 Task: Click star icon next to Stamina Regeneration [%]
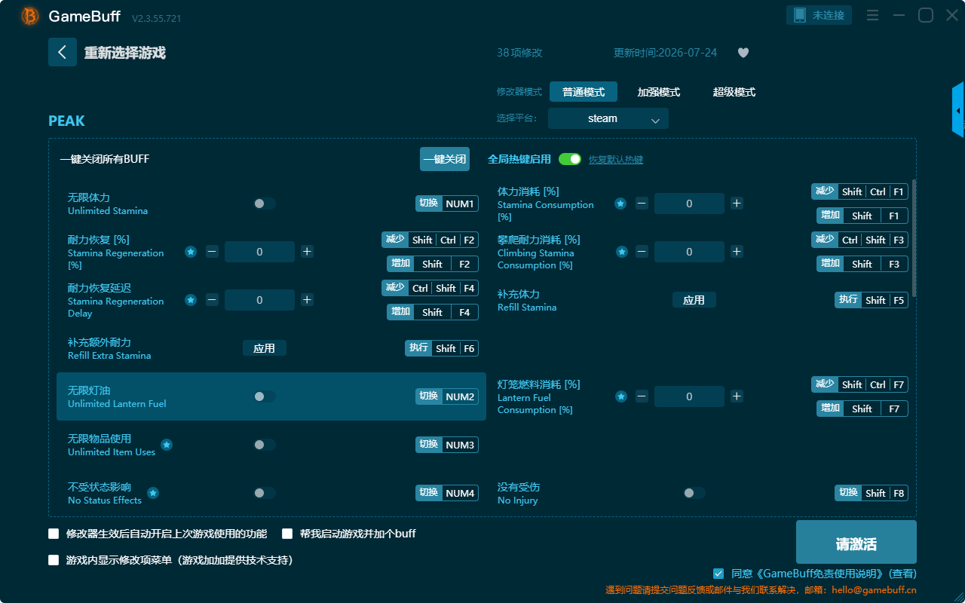[191, 252]
